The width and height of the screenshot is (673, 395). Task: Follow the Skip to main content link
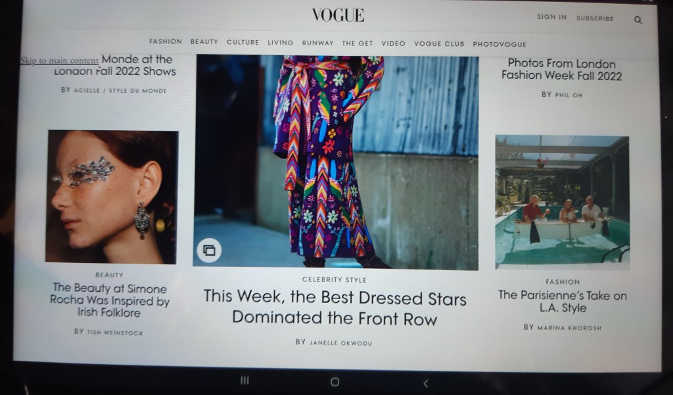coord(59,60)
